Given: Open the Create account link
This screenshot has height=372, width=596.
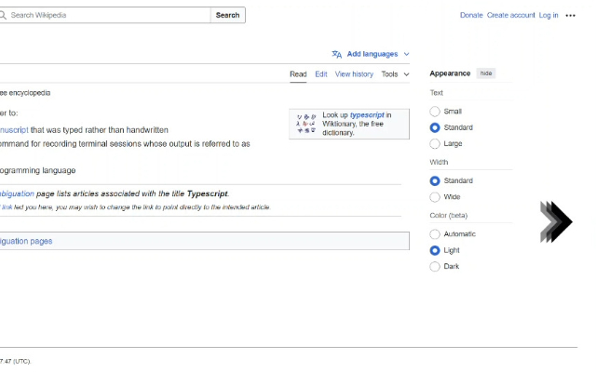Looking at the screenshot, I should [x=510, y=15].
